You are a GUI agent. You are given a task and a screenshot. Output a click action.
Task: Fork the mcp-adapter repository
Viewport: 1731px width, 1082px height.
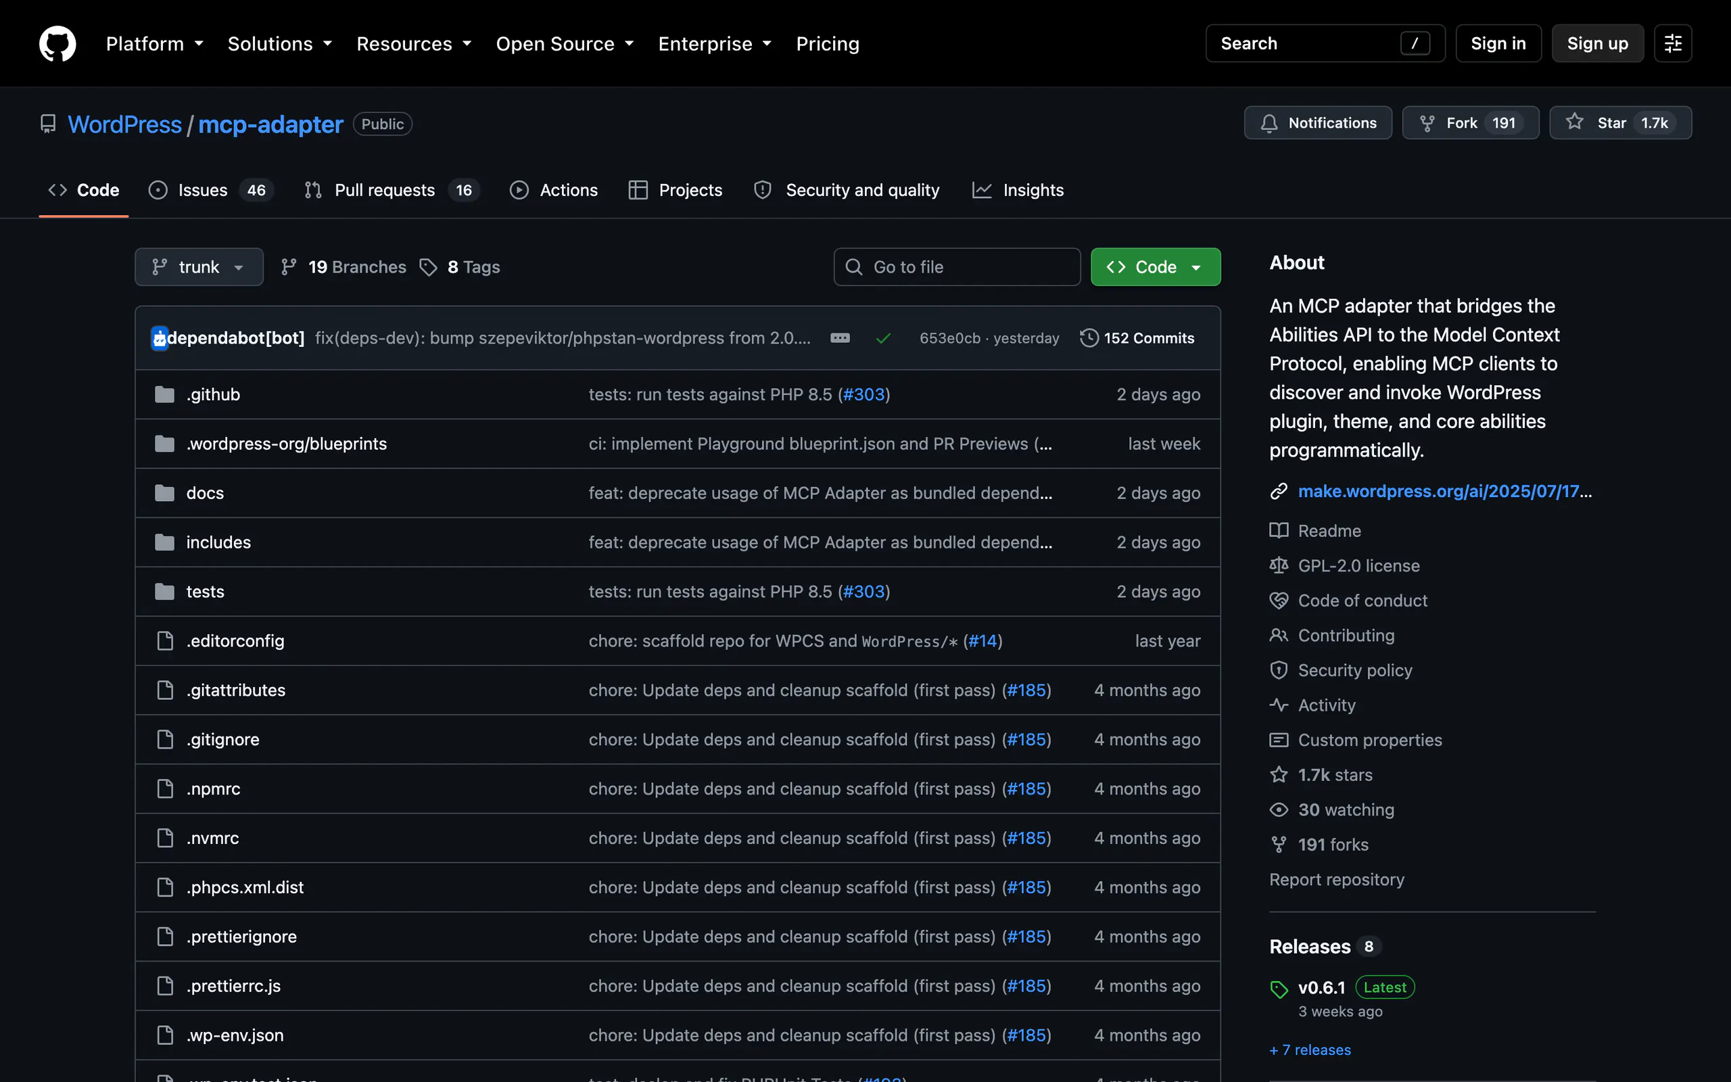pos(1470,123)
